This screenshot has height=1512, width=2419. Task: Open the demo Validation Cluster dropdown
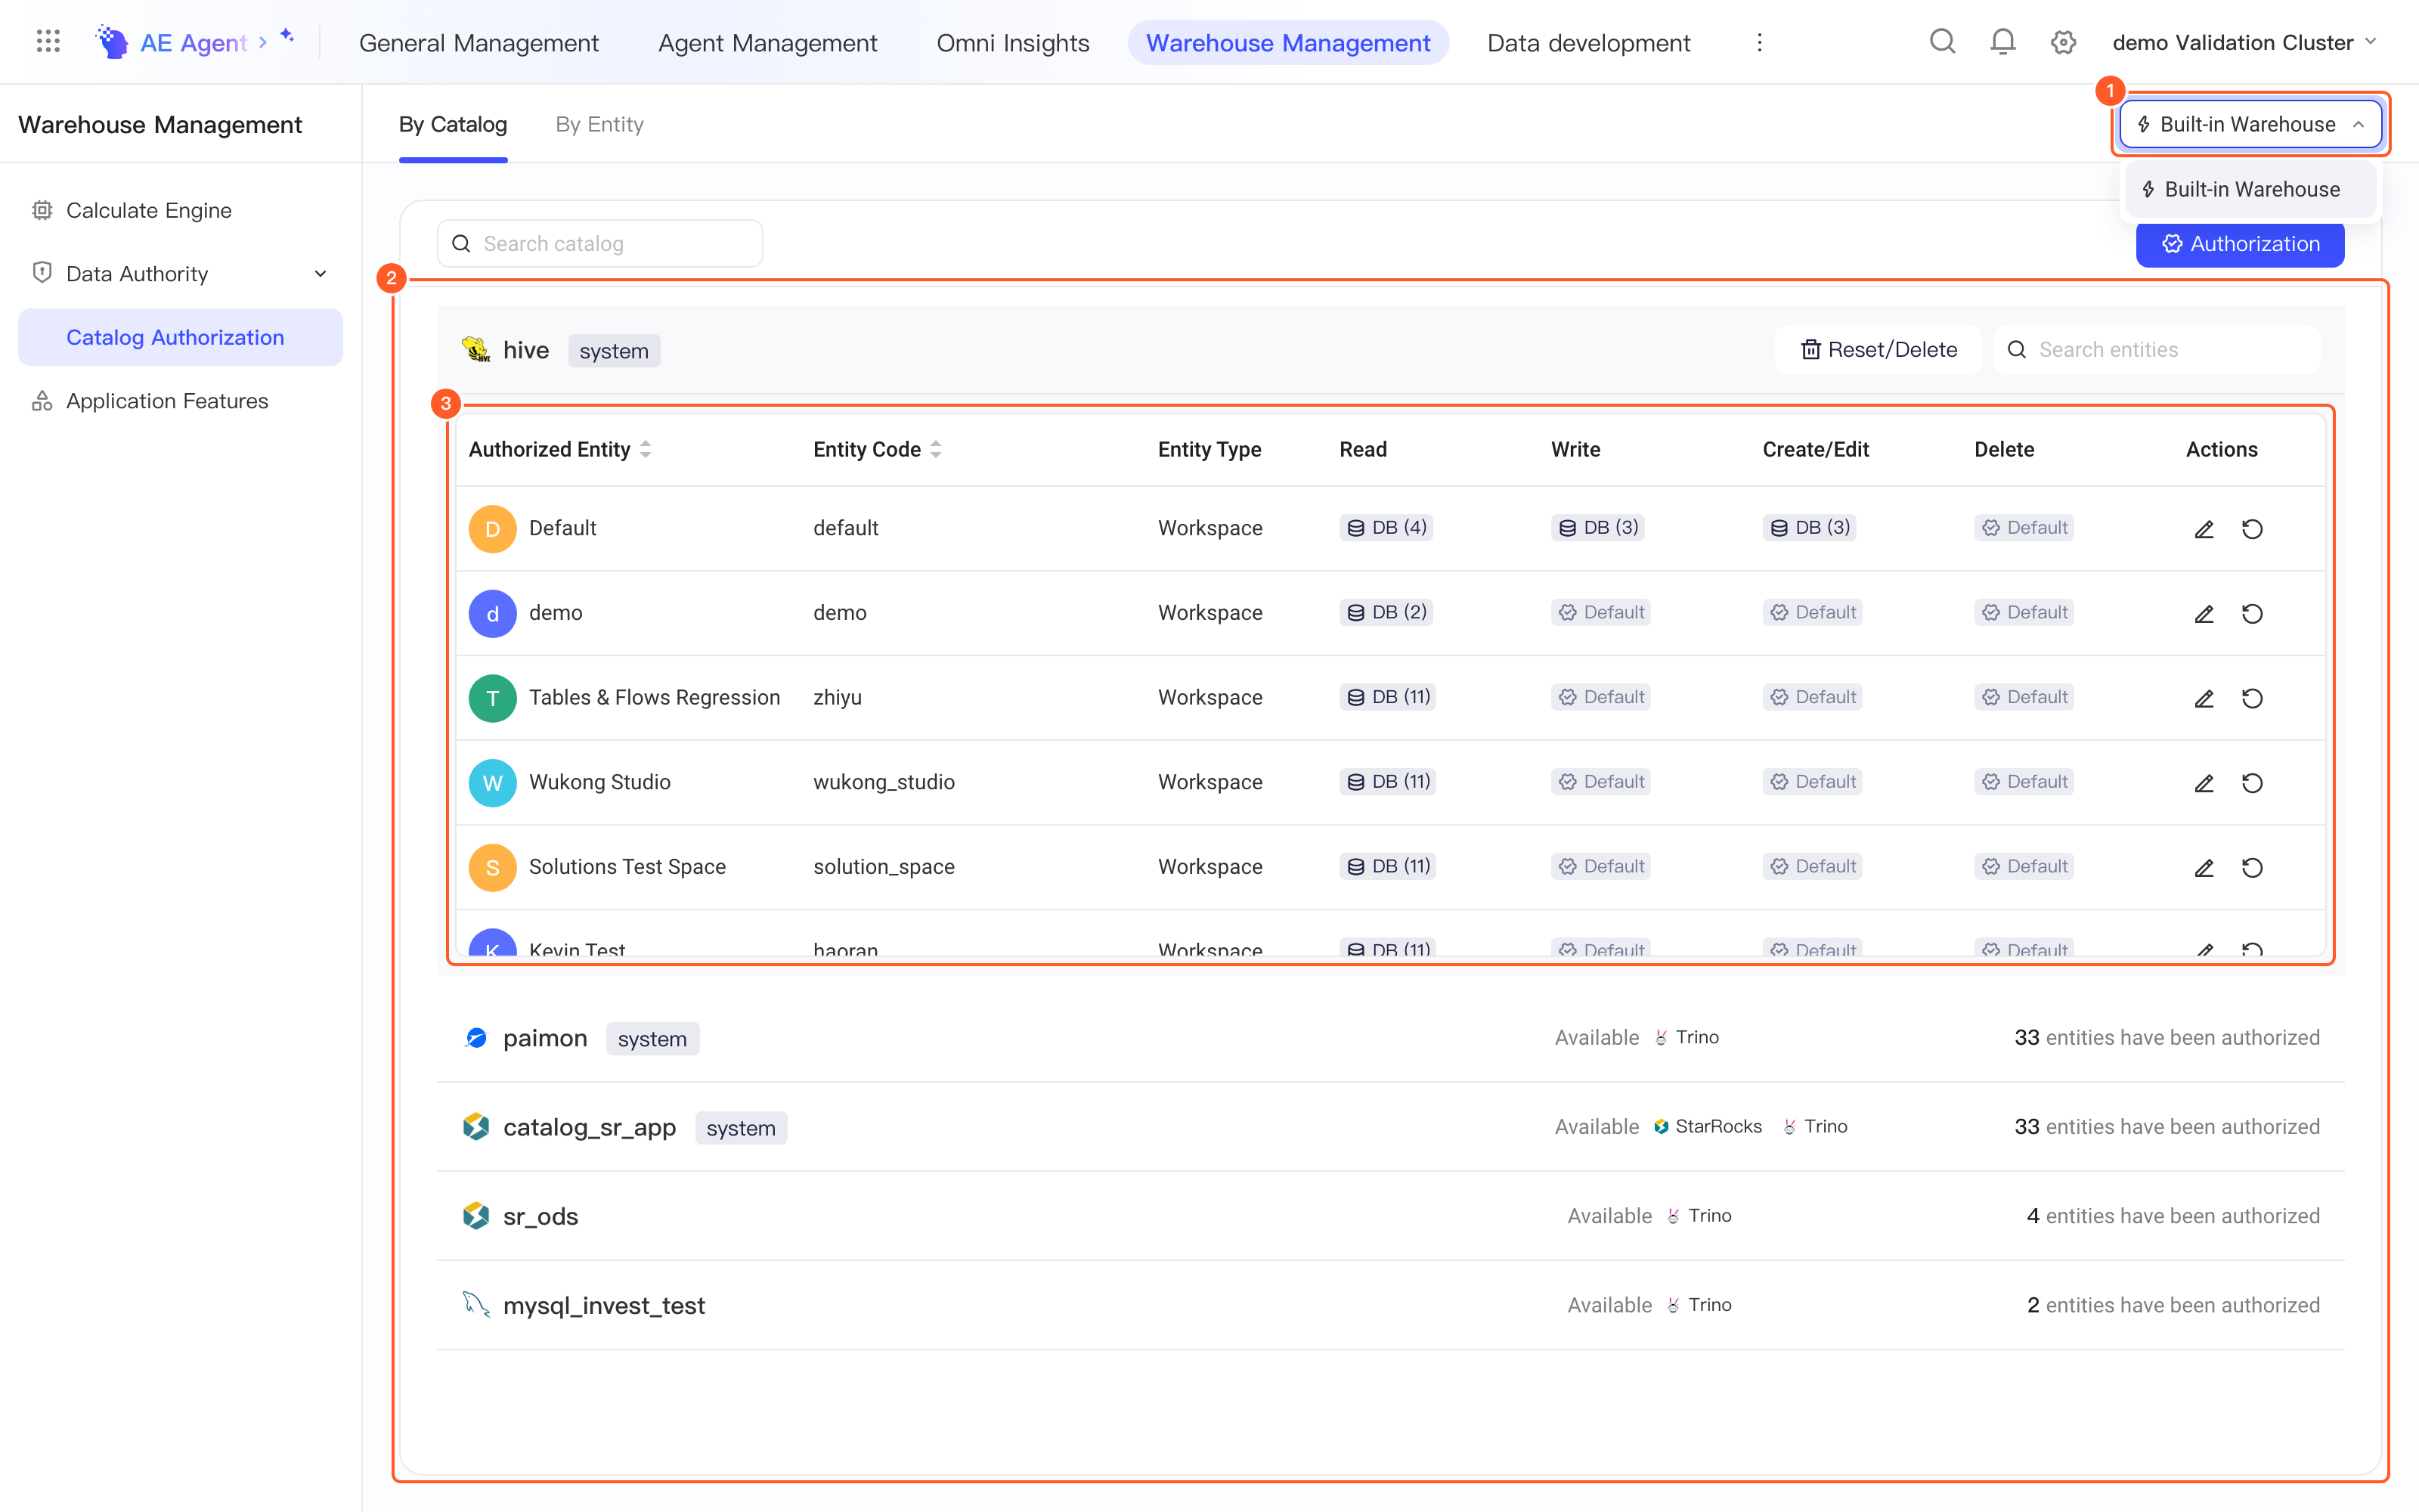tap(2244, 42)
